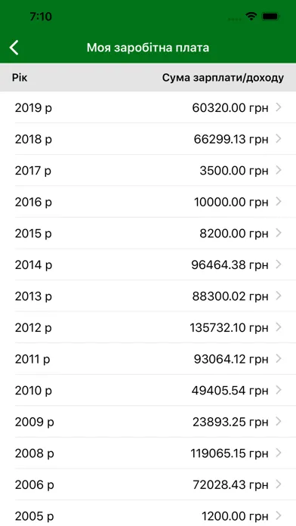Viewport: 296px width, 526px height.
Task: Select the 2006 р year label
Action: click(34, 485)
